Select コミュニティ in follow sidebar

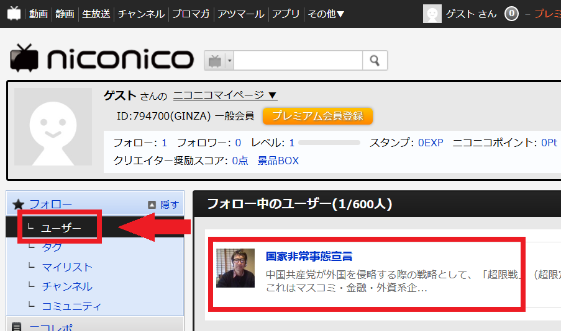[71, 306]
